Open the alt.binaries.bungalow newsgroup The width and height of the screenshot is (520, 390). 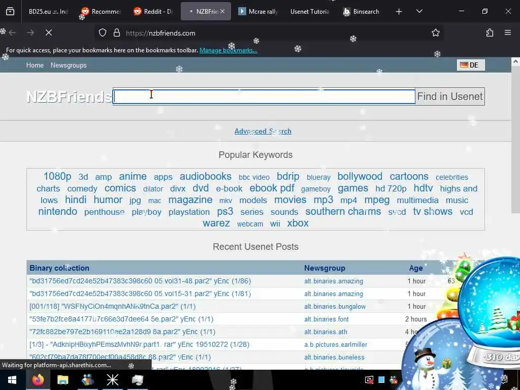pyautogui.click(x=335, y=307)
